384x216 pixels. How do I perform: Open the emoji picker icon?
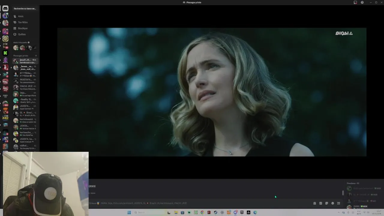333,203
